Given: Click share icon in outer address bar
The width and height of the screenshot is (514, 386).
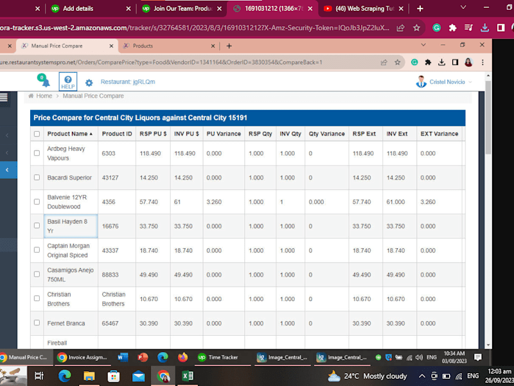Looking at the screenshot, I should 400,28.
